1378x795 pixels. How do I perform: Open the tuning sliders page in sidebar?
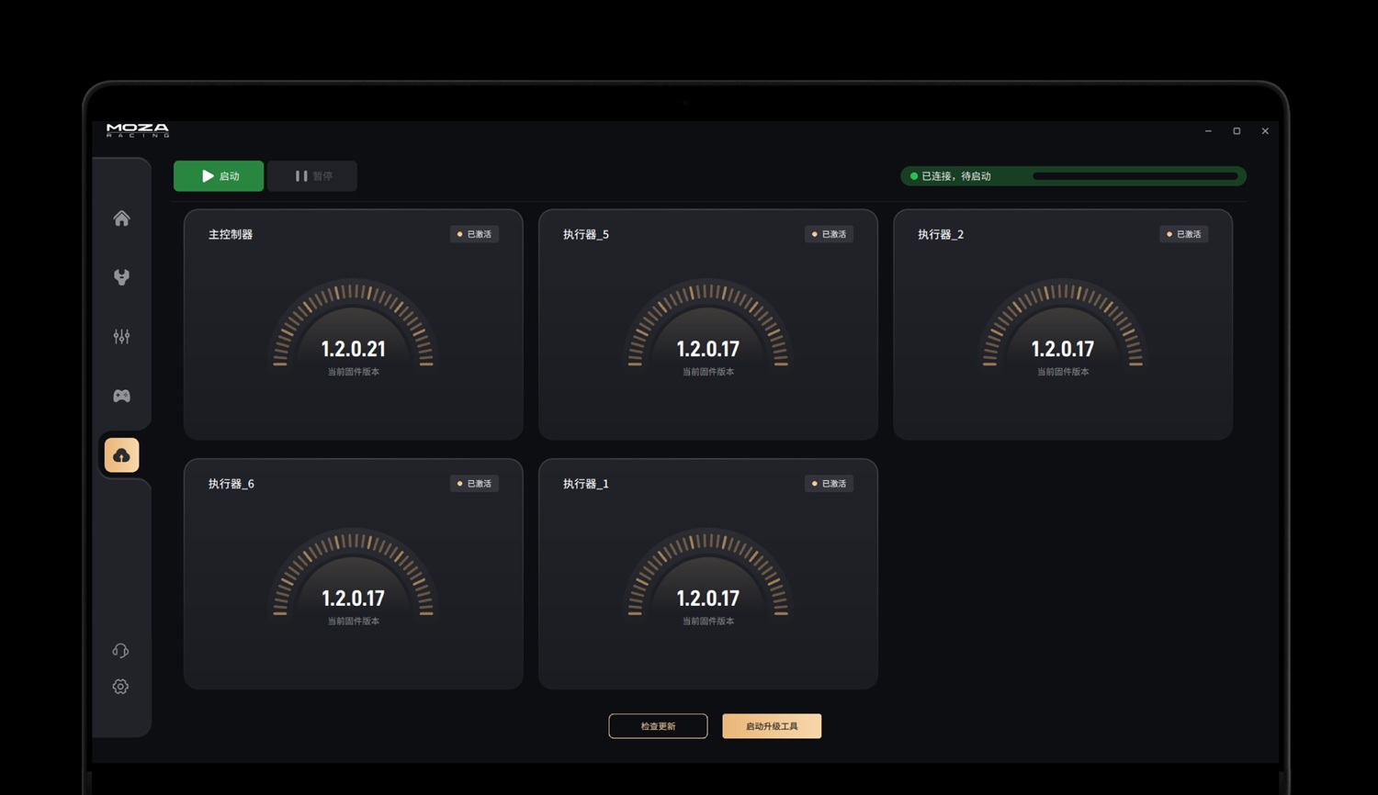121,337
